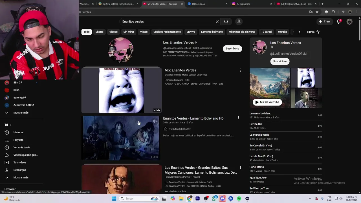Switch to the Instagram tab
361x203 pixels.
point(252,4)
